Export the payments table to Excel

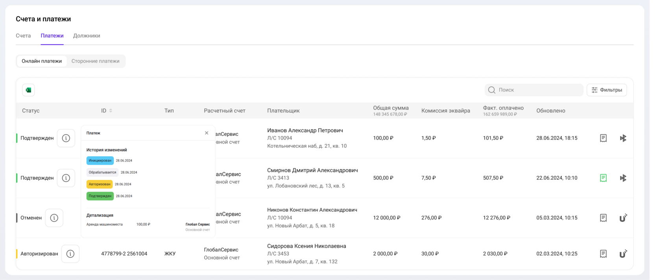click(28, 90)
